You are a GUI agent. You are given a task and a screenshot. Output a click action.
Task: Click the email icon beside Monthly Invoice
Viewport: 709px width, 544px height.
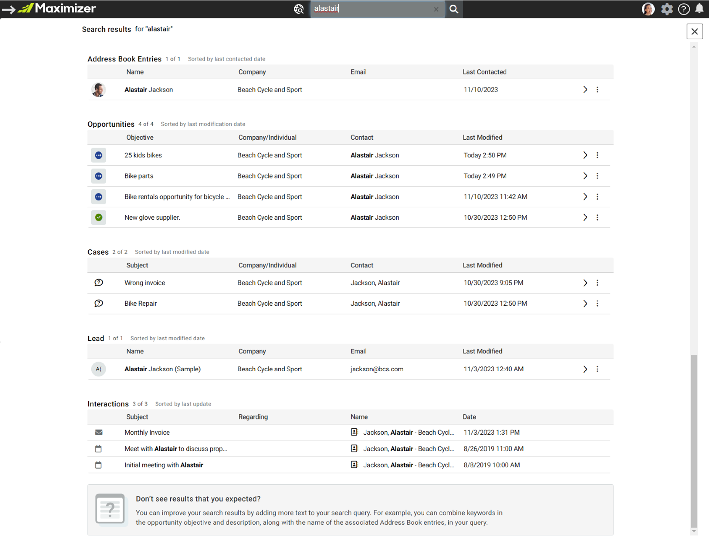coord(99,432)
